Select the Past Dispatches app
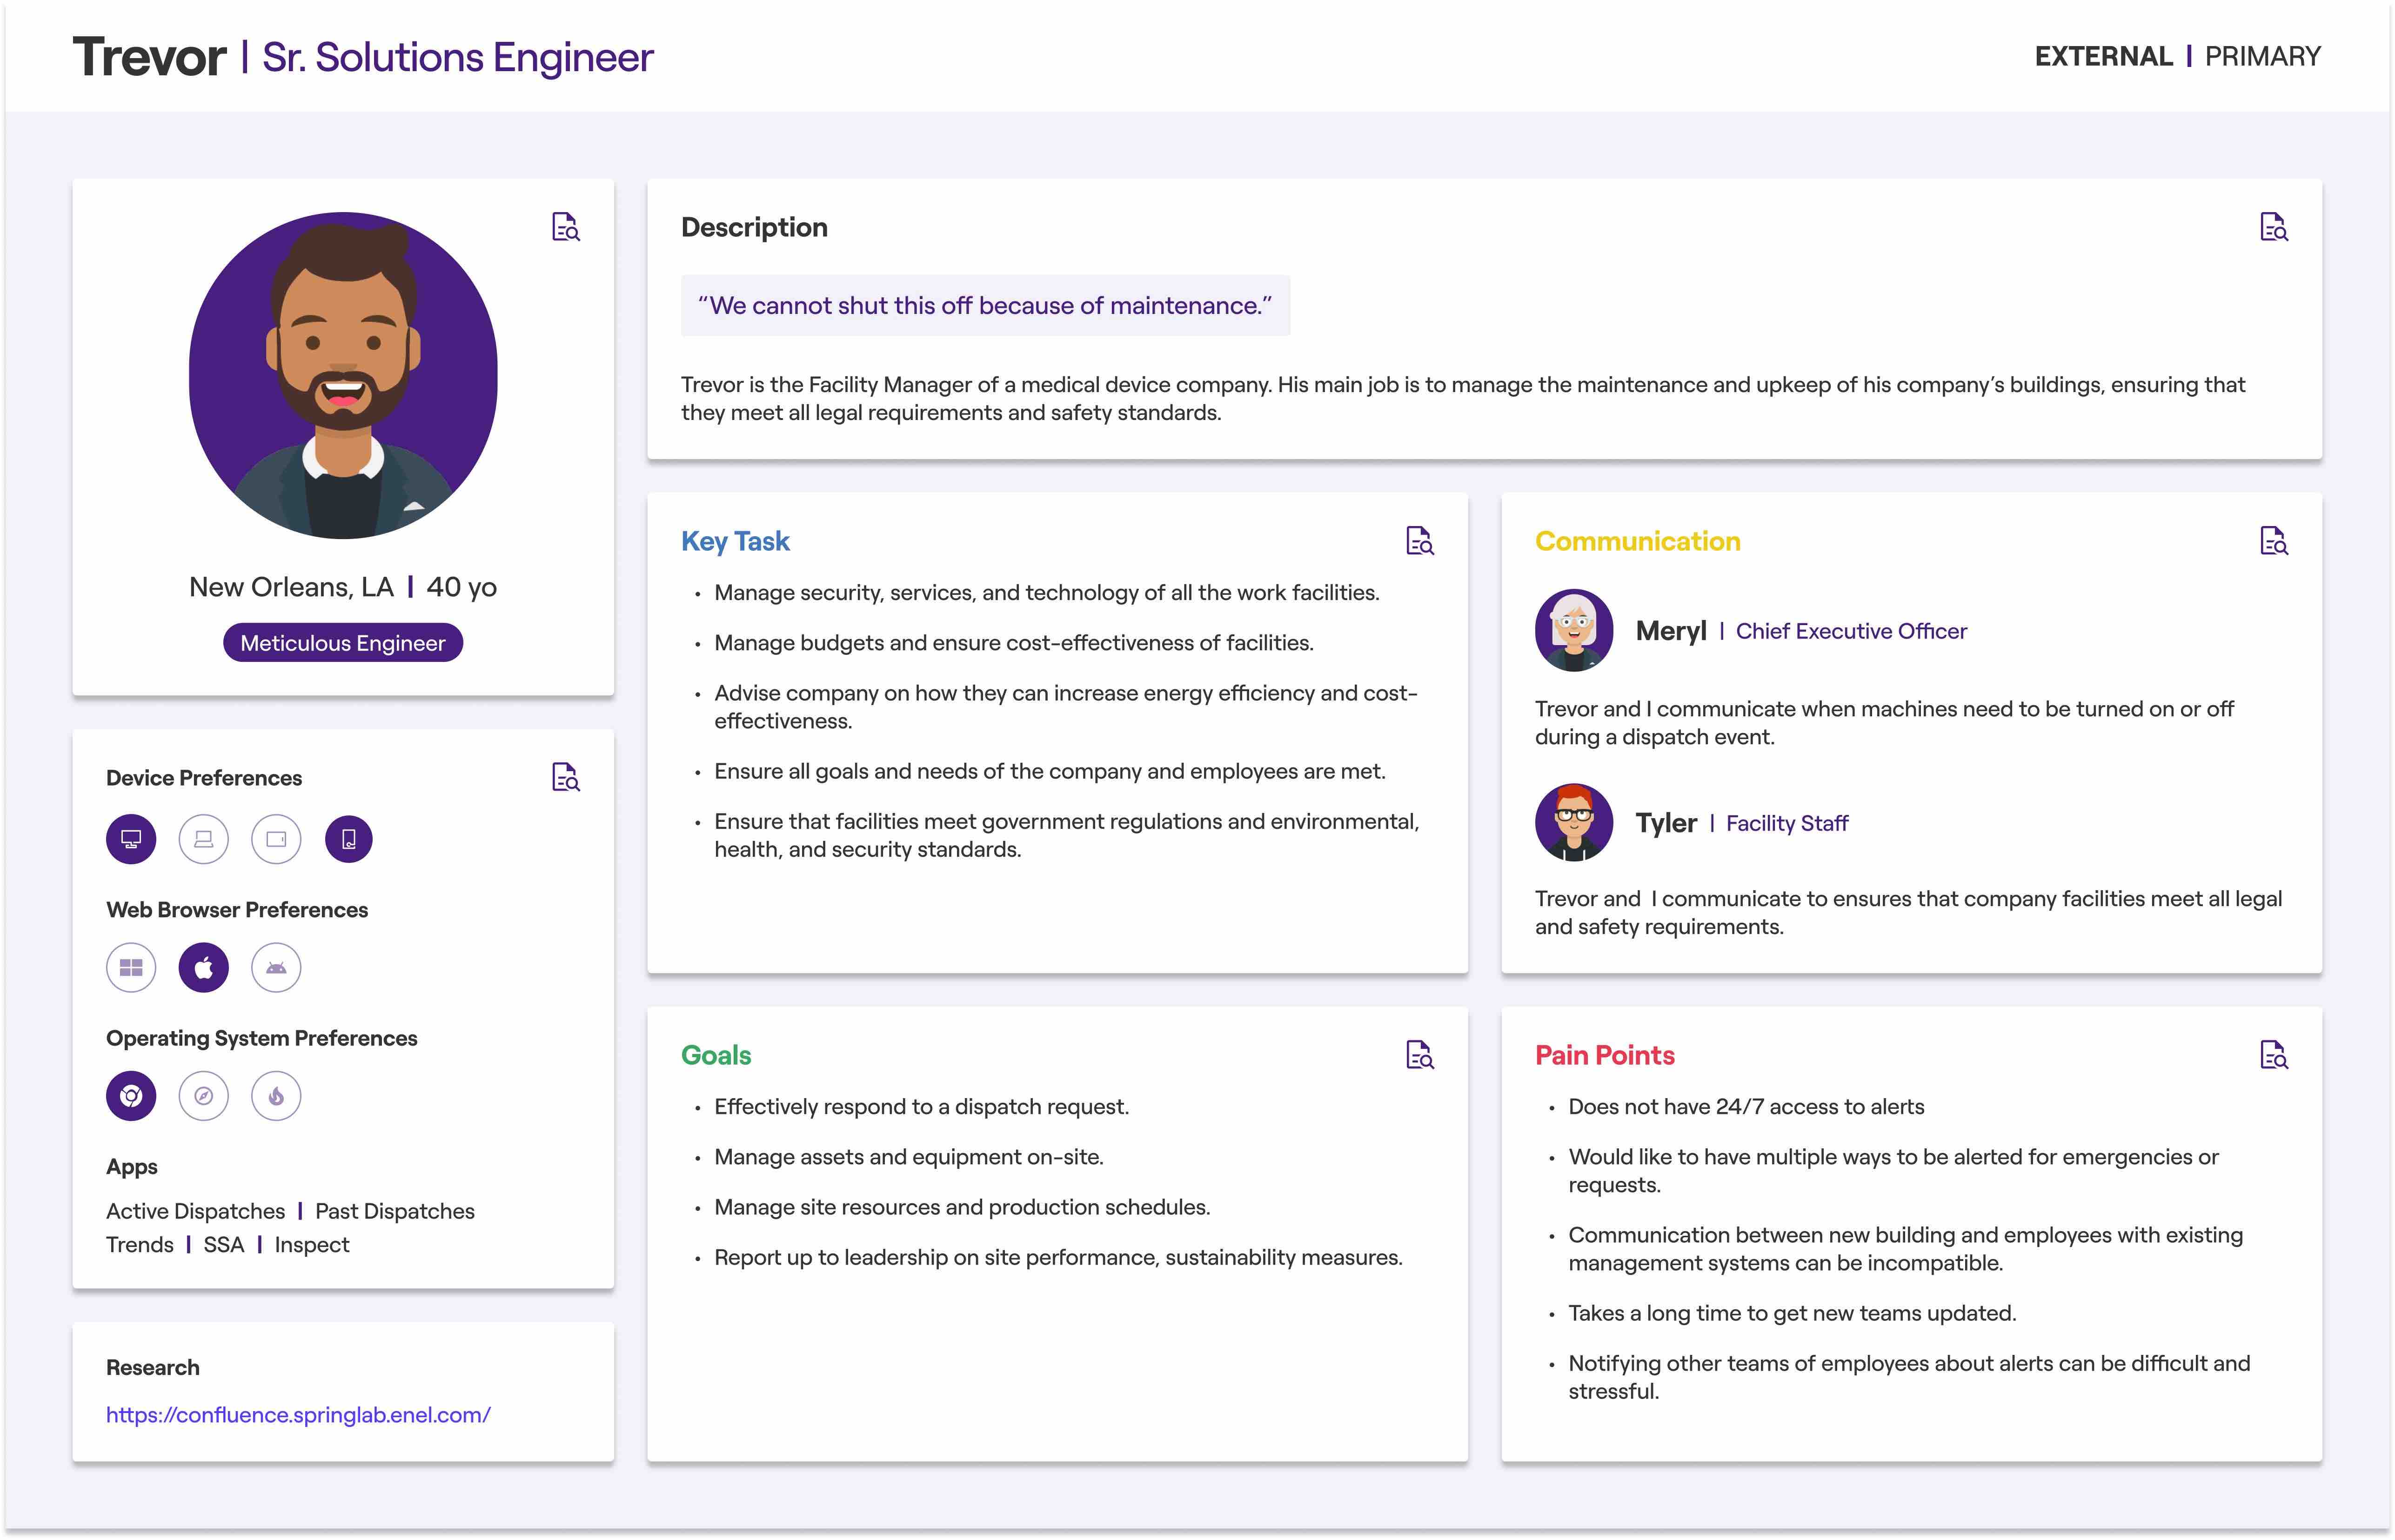Image resolution: width=2395 pixels, height=1540 pixels. pos(395,1211)
